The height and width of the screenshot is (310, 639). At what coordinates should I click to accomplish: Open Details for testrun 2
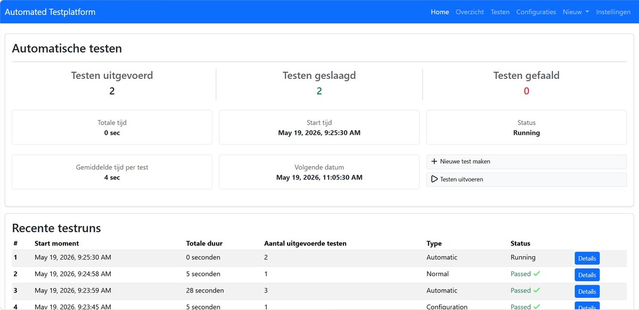[587, 275]
